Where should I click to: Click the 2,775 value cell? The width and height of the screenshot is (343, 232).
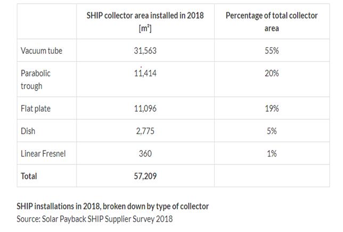145,131
